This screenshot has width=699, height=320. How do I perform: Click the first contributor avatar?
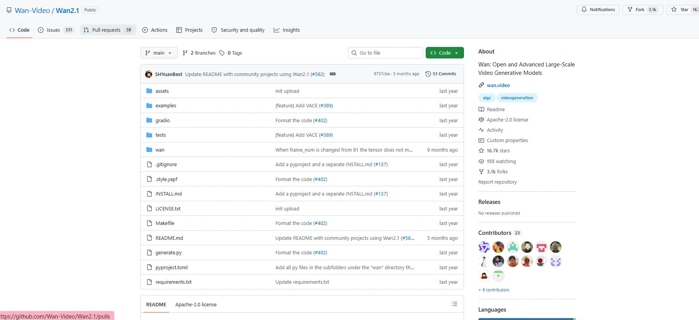(484, 247)
